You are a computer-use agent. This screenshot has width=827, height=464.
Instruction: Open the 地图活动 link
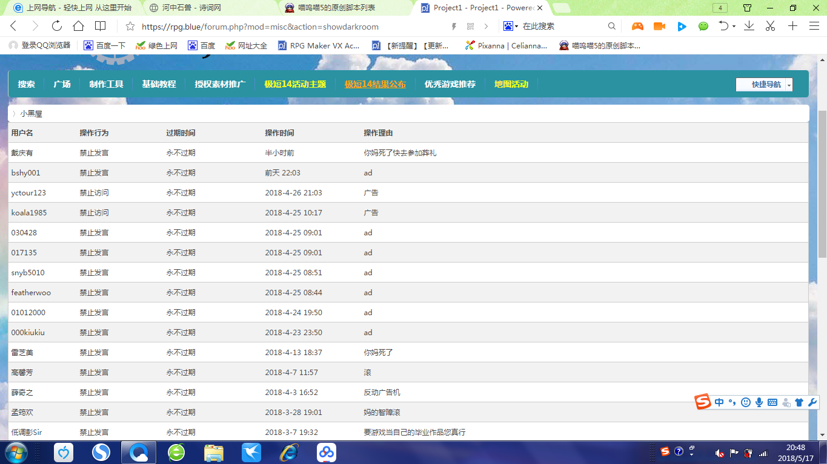pos(511,84)
